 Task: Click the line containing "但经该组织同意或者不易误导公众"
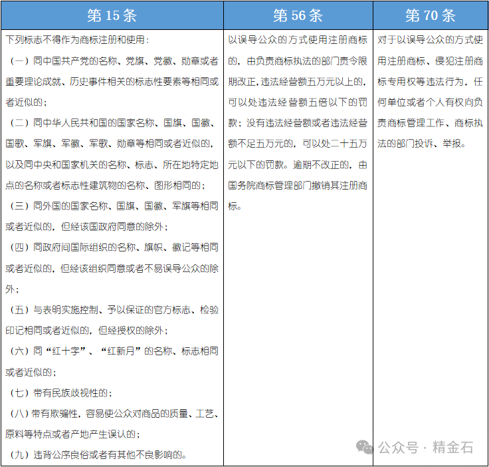pos(112,269)
